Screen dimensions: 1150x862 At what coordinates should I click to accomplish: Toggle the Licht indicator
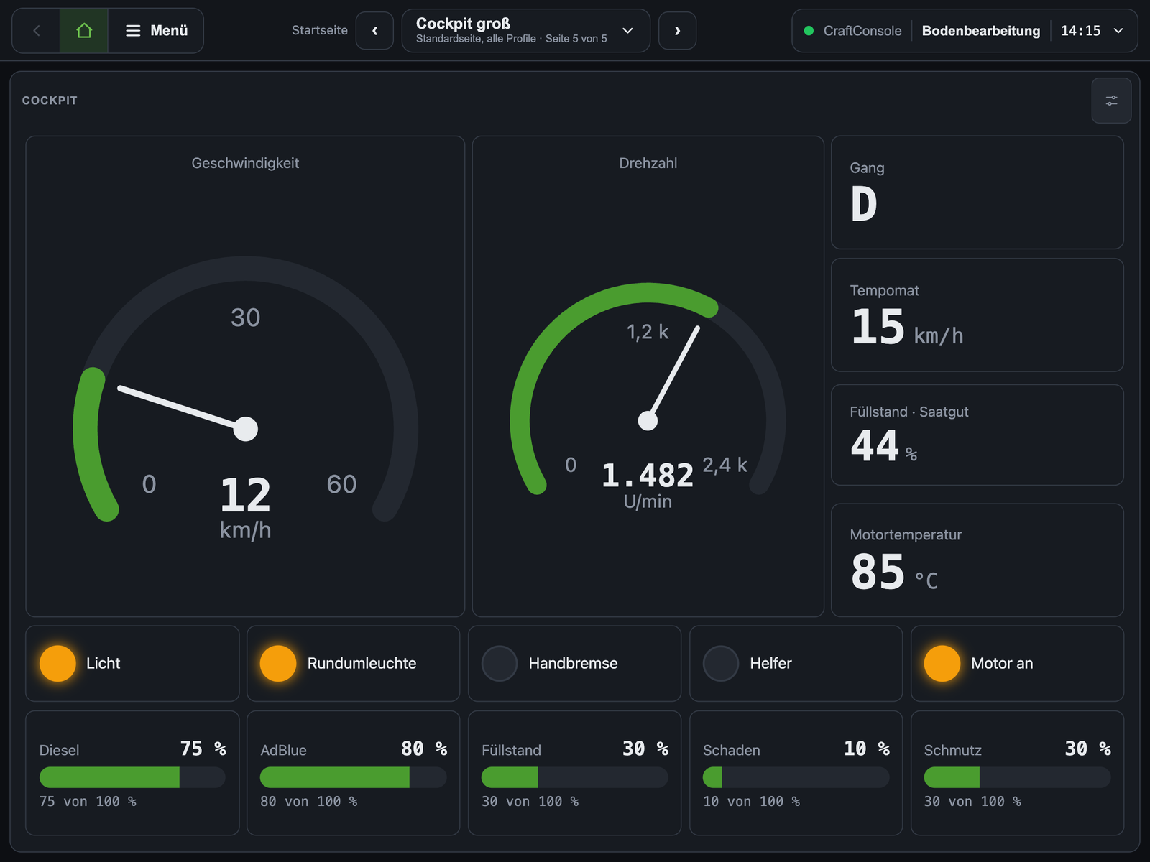(x=132, y=663)
